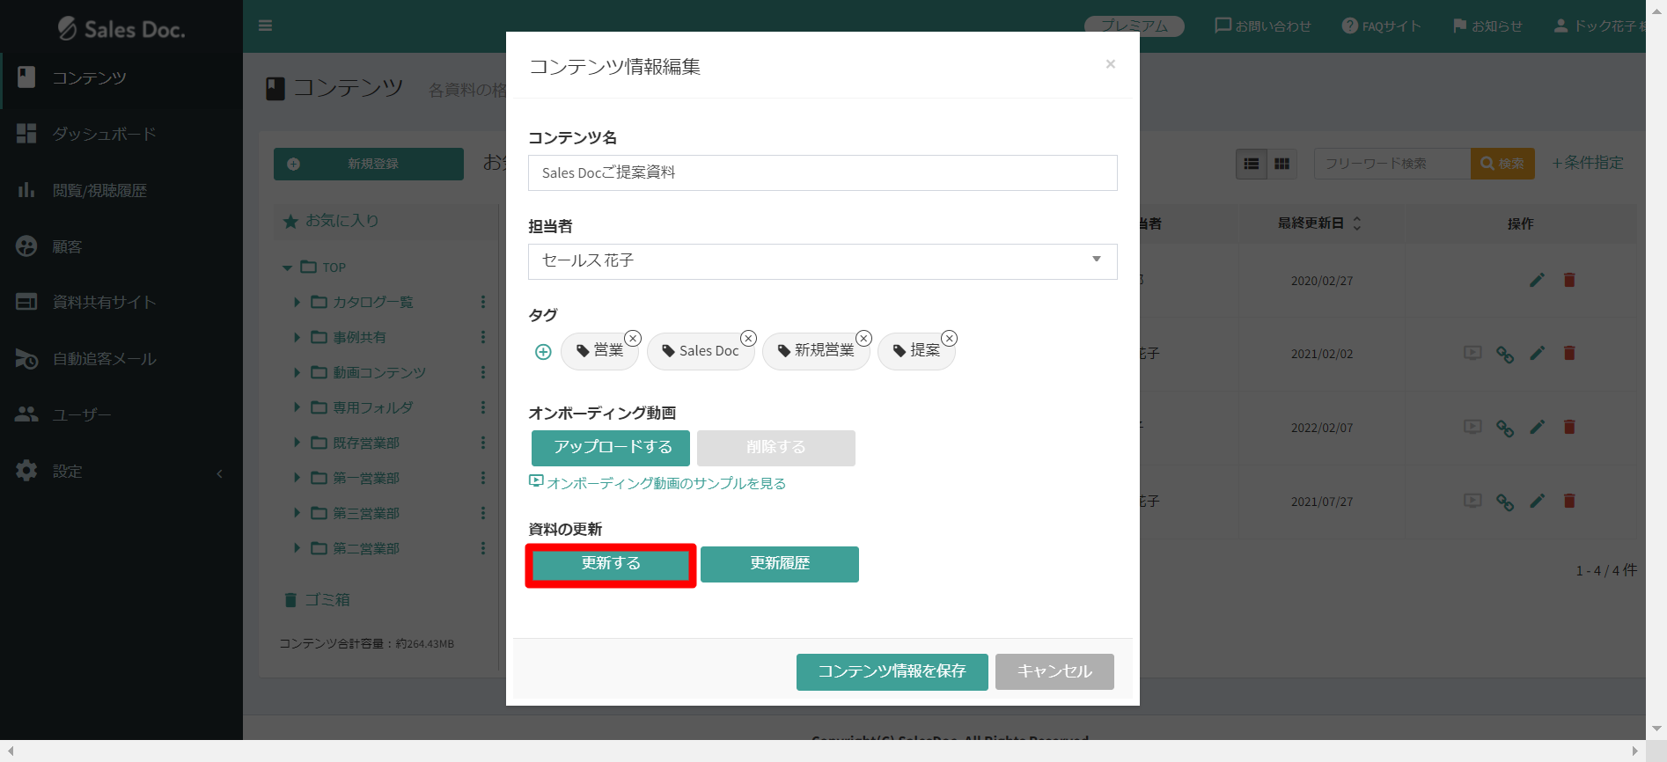Click the 新規登録 button
Screen dimensions: 1667x762
(x=369, y=164)
